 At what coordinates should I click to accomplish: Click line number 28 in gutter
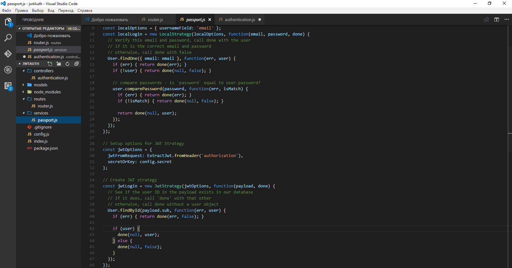point(92,143)
